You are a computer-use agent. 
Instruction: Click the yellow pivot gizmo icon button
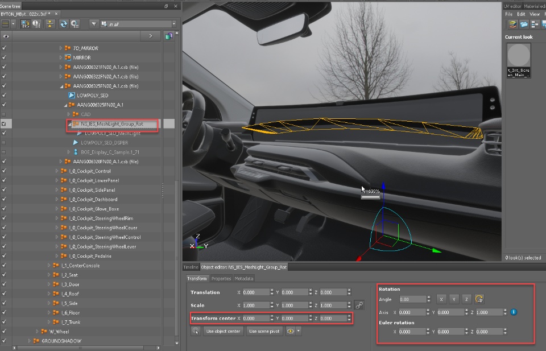pos(291,331)
